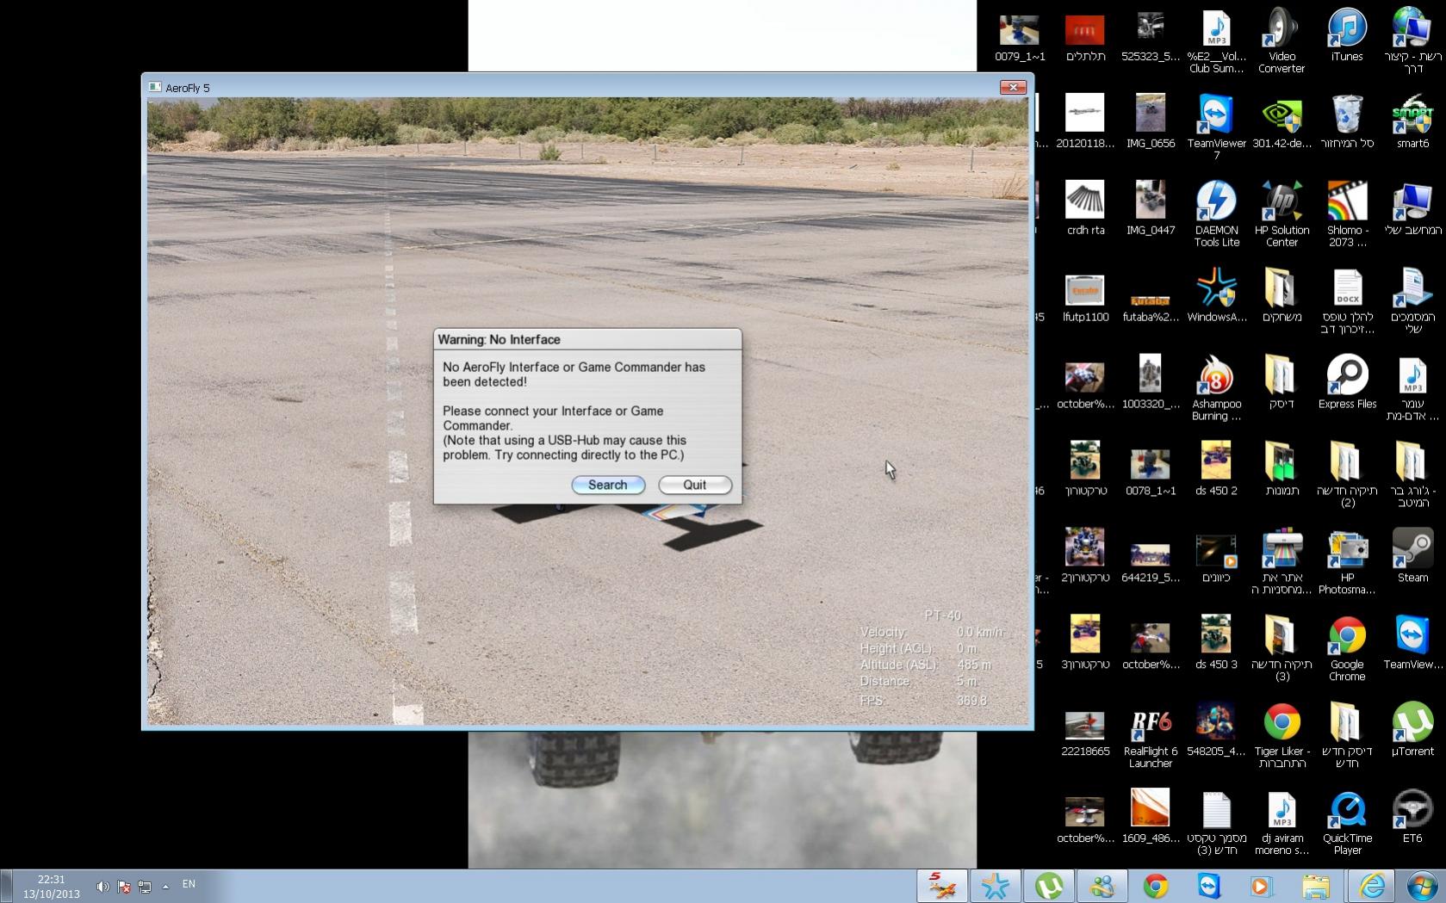Click volume speaker tray icon

(x=102, y=886)
